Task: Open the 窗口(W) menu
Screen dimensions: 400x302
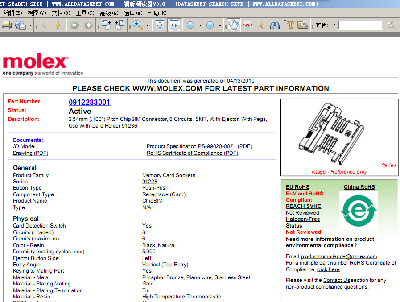Action: coord(133,13)
